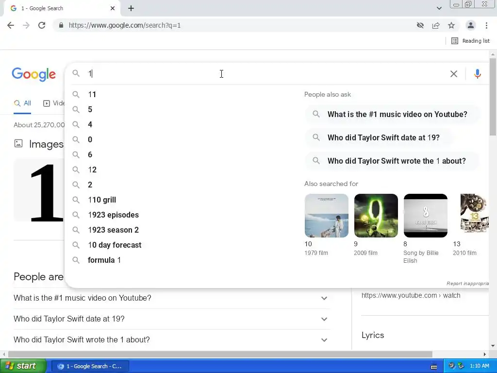Click the magnifier icon beside 'formula 1'
497x373 pixels.
coord(76,260)
